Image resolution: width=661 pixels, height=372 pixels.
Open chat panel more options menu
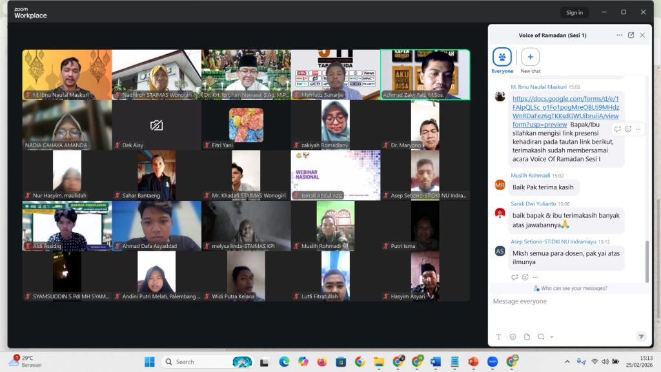[620, 35]
